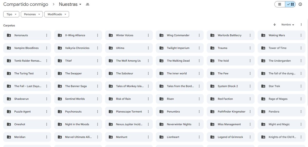Image resolution: width=308 pixels, height=147 pixels.
Task: Select Miss Management folder
Action: (x=231, y=124)
